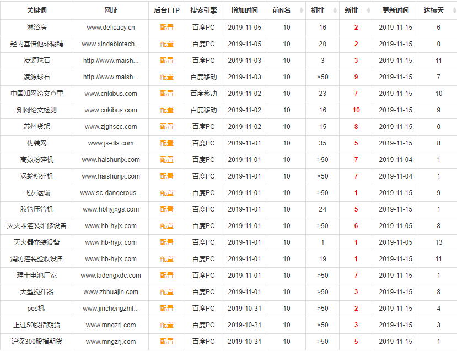Open 配置 link for 消防灌装验收设备 row
457x351 pixels.
(166, 259)
